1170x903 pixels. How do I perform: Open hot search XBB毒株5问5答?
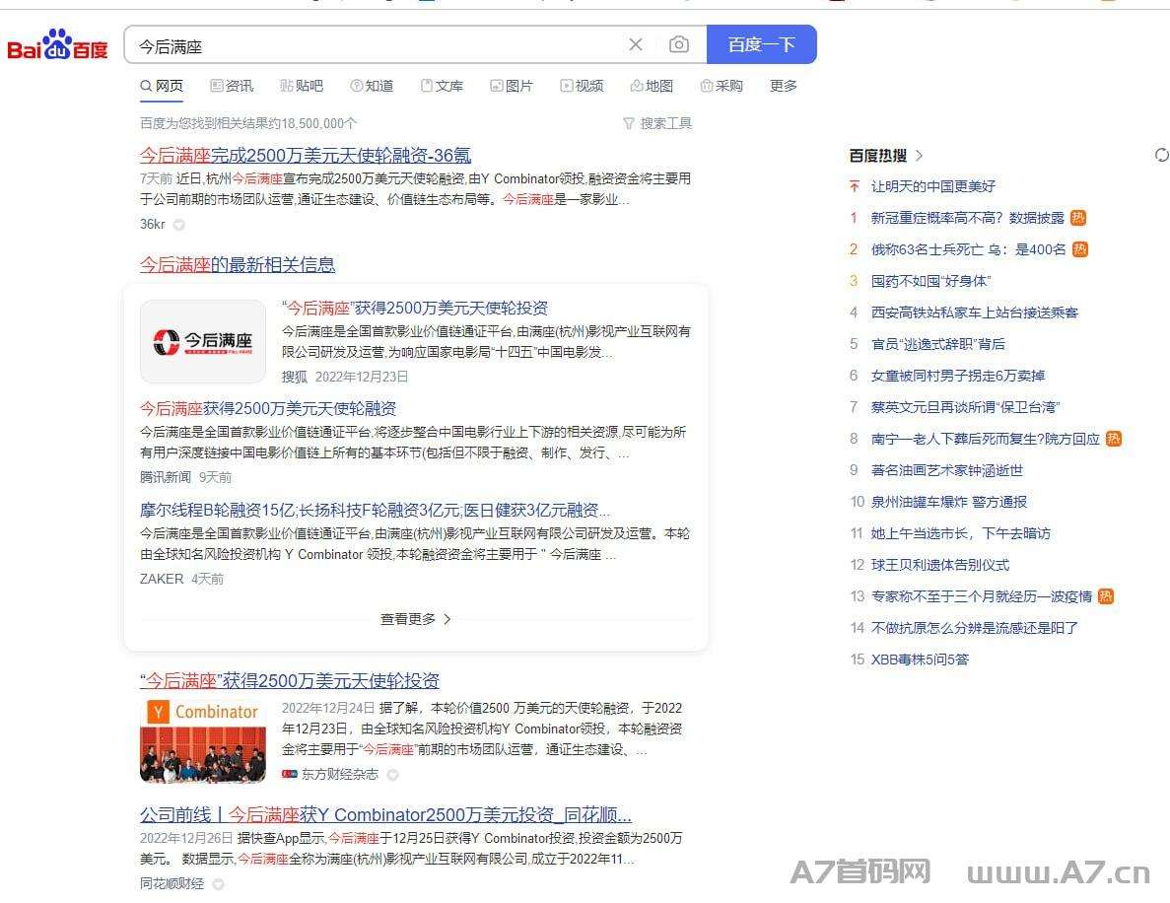920,660
